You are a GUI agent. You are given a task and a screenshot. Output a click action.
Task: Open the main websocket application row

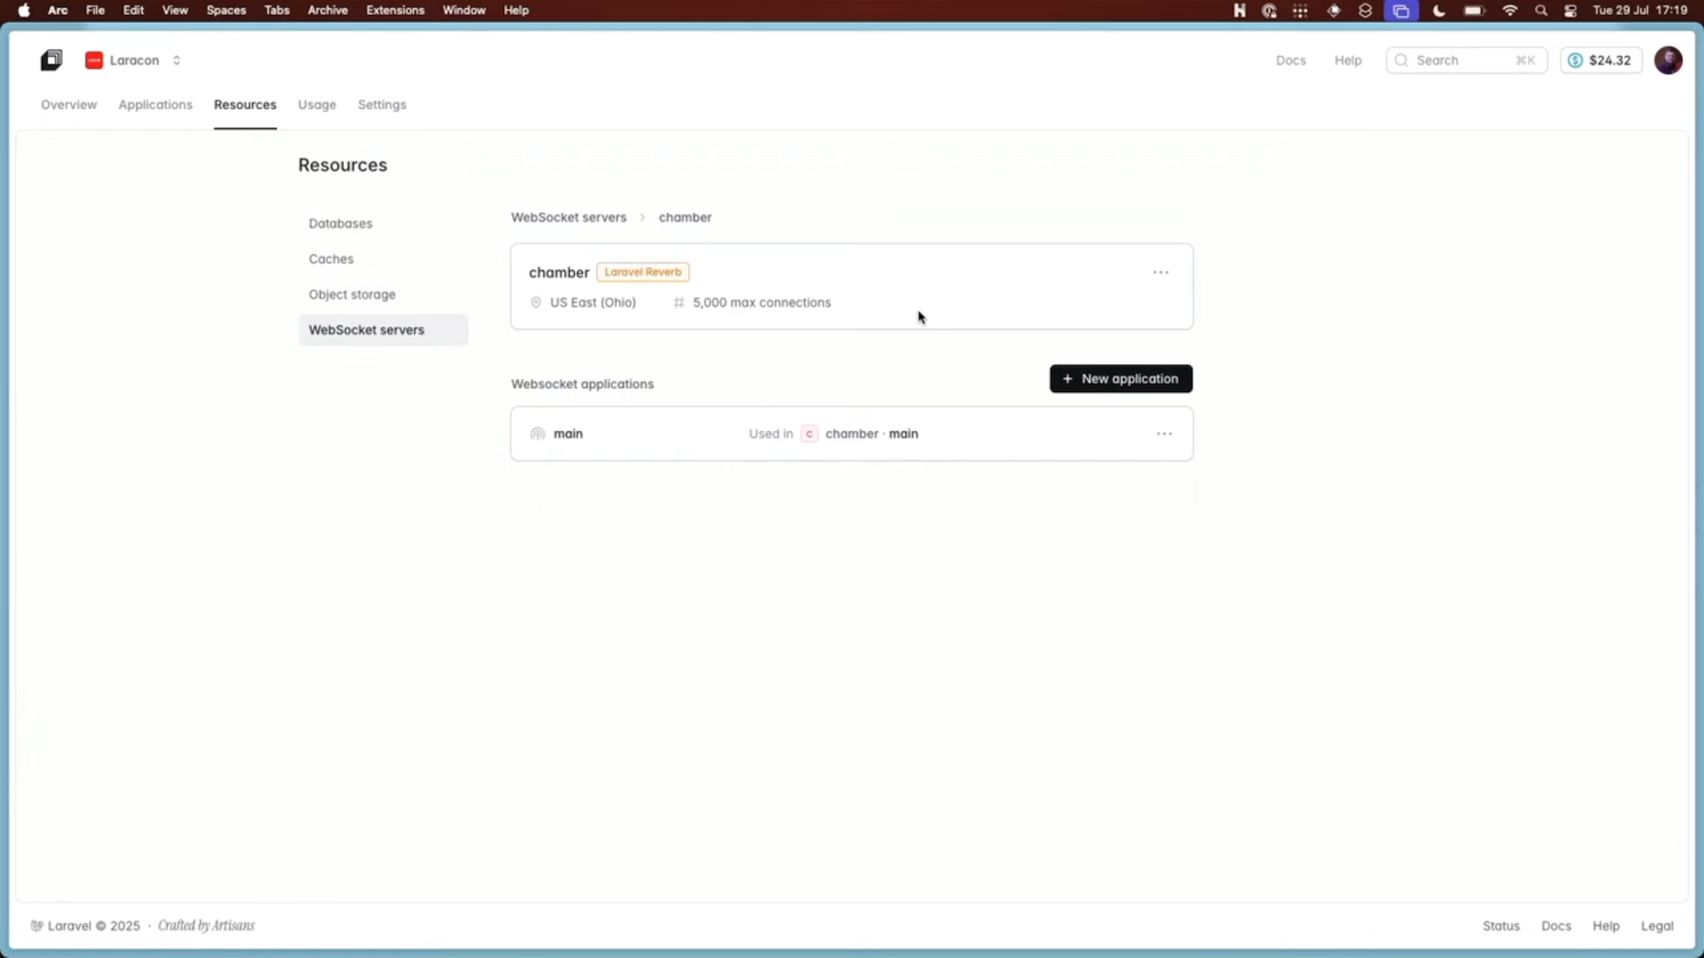[x=851, y=434]
